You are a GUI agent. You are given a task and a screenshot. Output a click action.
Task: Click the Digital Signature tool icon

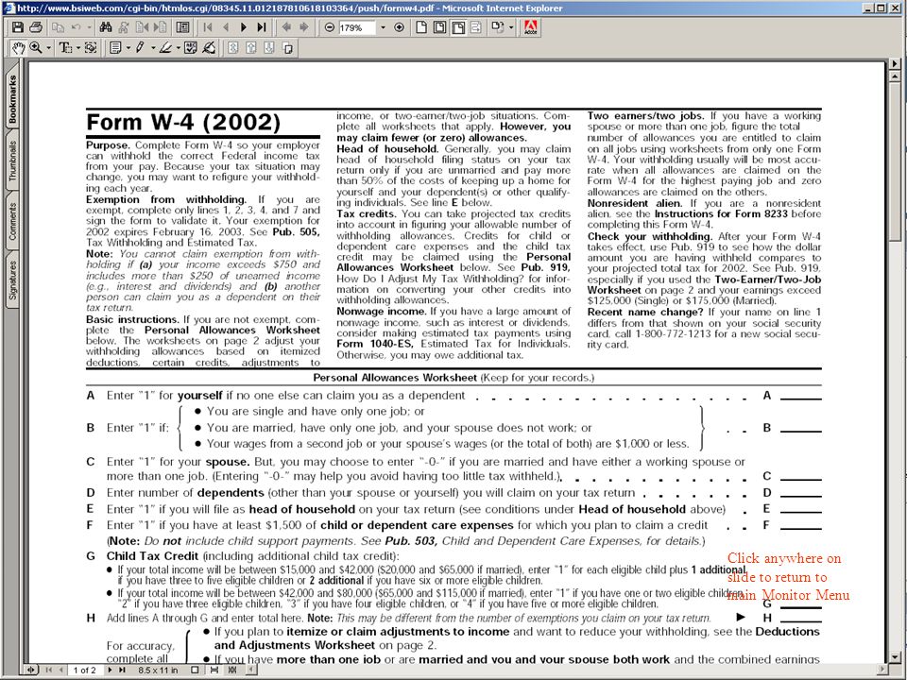click(210, 48)
